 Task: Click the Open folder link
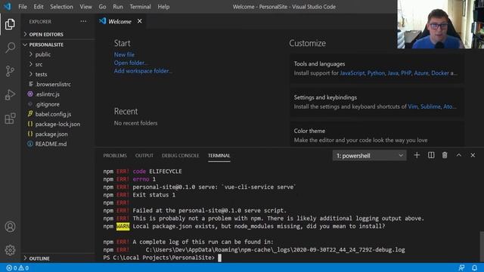tap(130, 63)
